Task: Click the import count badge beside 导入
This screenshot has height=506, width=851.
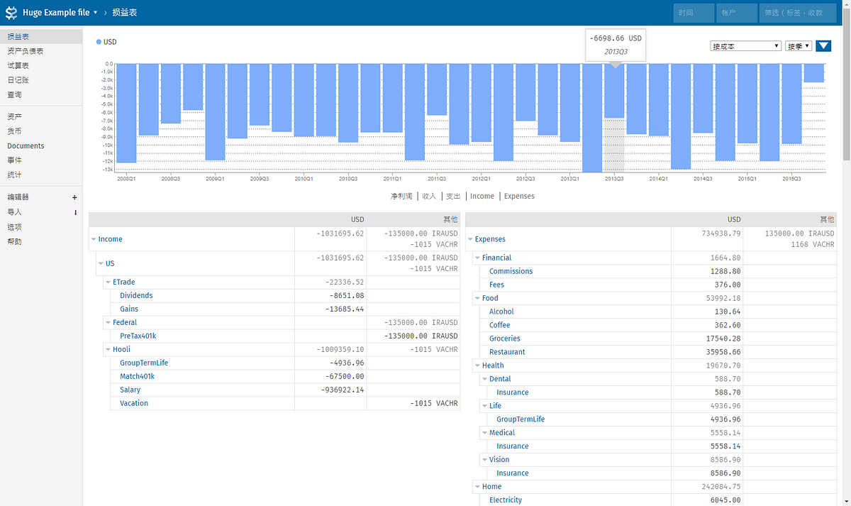Action: click(74, 212)
